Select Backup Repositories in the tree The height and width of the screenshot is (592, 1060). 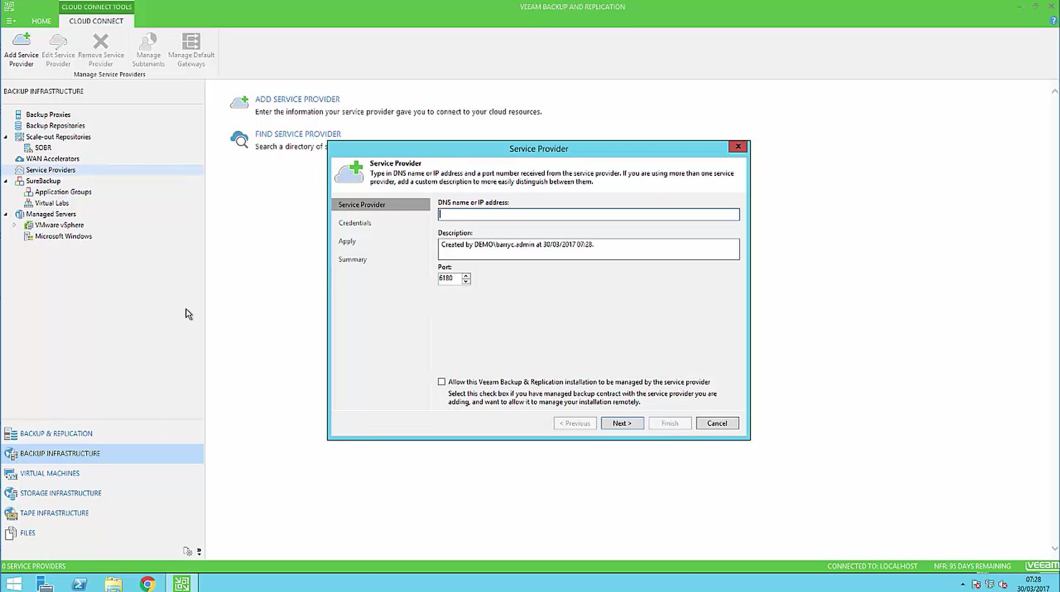point(55,126)
